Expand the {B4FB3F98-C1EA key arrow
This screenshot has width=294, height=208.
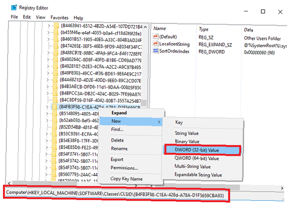pos(47,107)
